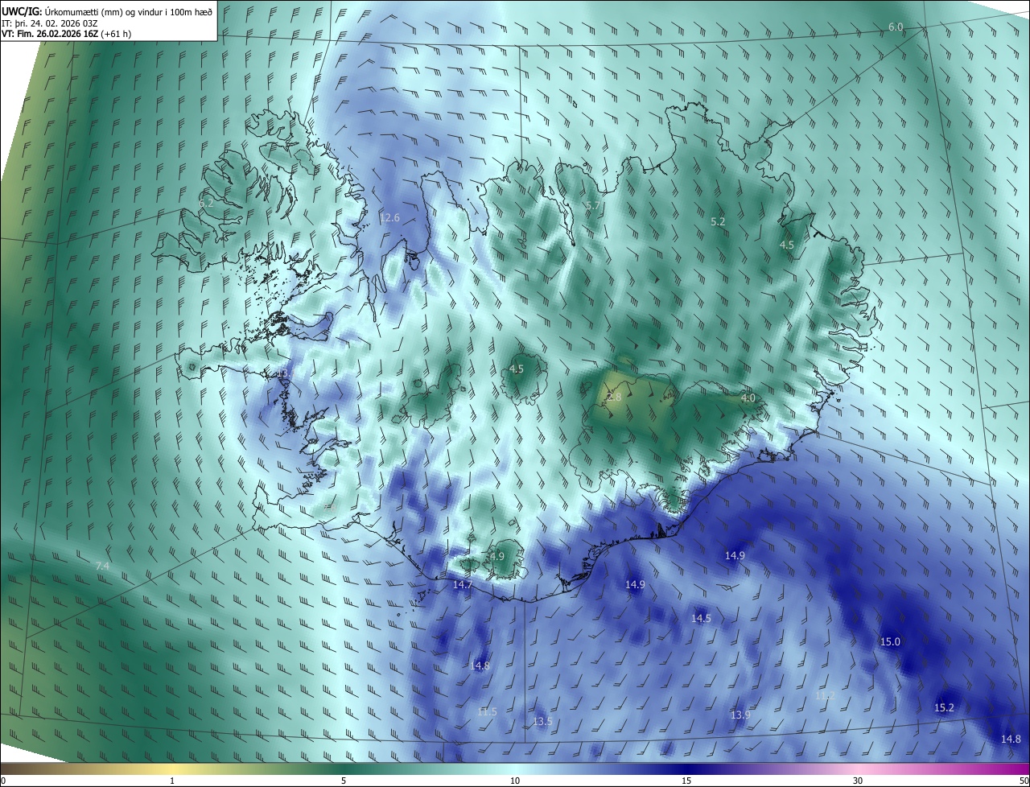Click the 12.6 value label on the map
1030x787 pixels.
[x=389, y=217]
